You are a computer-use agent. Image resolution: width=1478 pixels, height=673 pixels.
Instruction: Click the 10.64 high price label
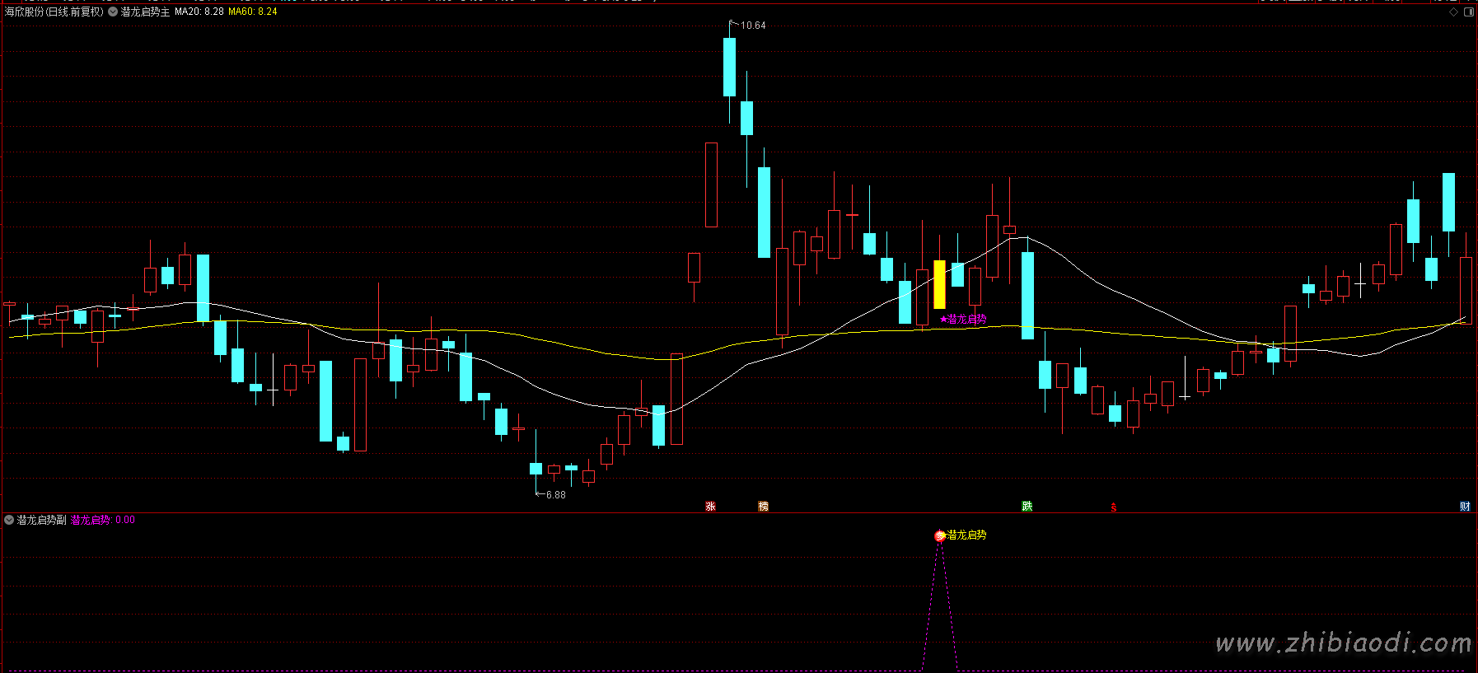click(753, 26)
